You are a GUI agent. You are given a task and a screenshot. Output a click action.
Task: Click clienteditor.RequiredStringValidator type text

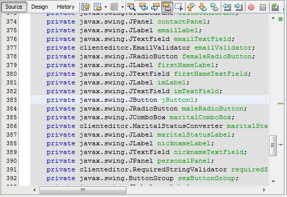click(x=153, y=169)
